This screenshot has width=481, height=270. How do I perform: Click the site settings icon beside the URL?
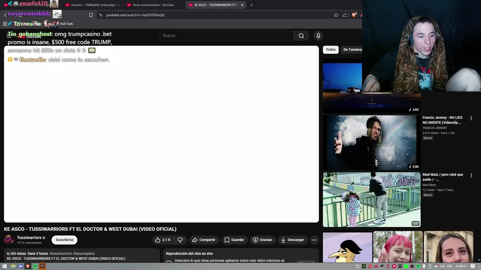pos(100,15)
